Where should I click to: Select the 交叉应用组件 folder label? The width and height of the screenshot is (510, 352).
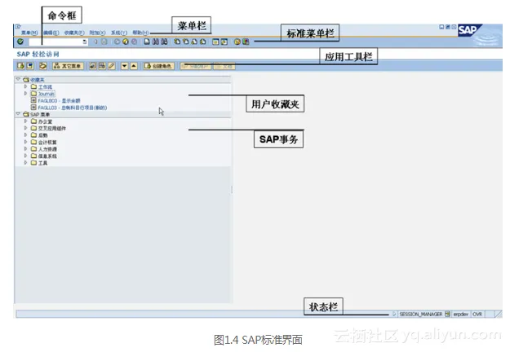52,128
